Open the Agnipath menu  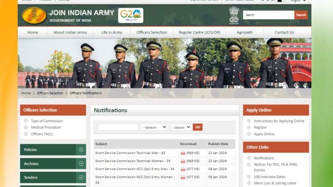245,33
